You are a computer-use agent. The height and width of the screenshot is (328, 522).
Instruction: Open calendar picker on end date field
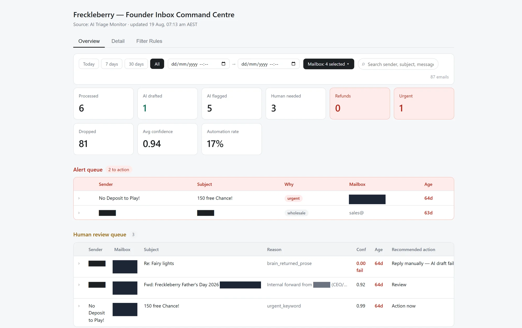point(293,64)
